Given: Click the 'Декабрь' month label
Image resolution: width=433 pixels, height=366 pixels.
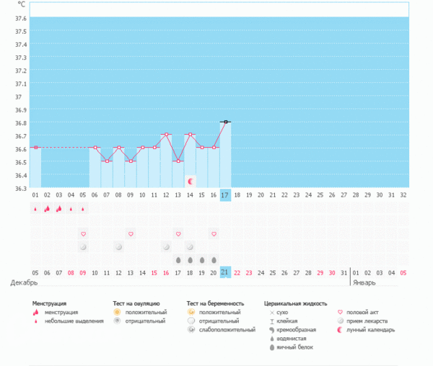Looking at the screenshot, I should tap(24, 283).
